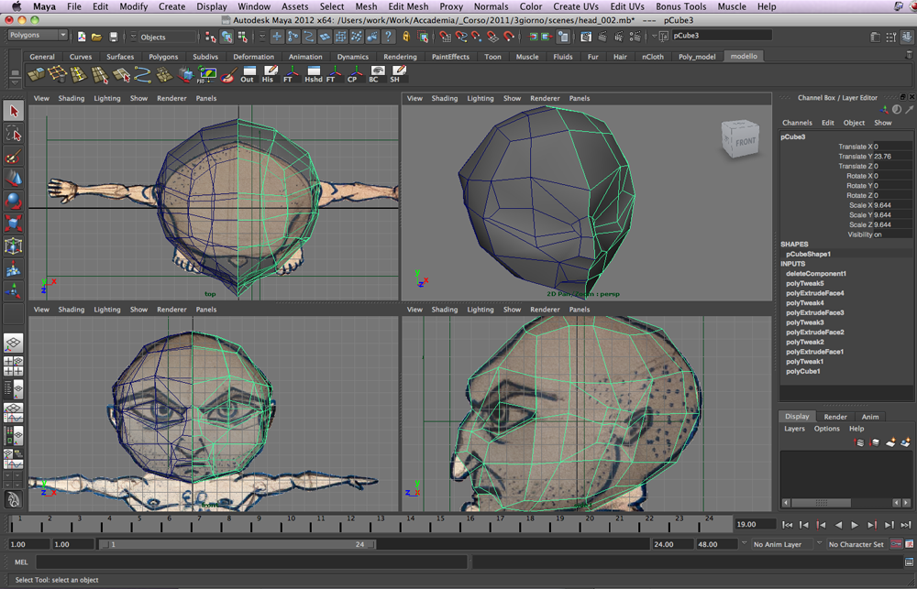
Task: Select the arrow Select tool in toolbox
Action: pos(13,111)
